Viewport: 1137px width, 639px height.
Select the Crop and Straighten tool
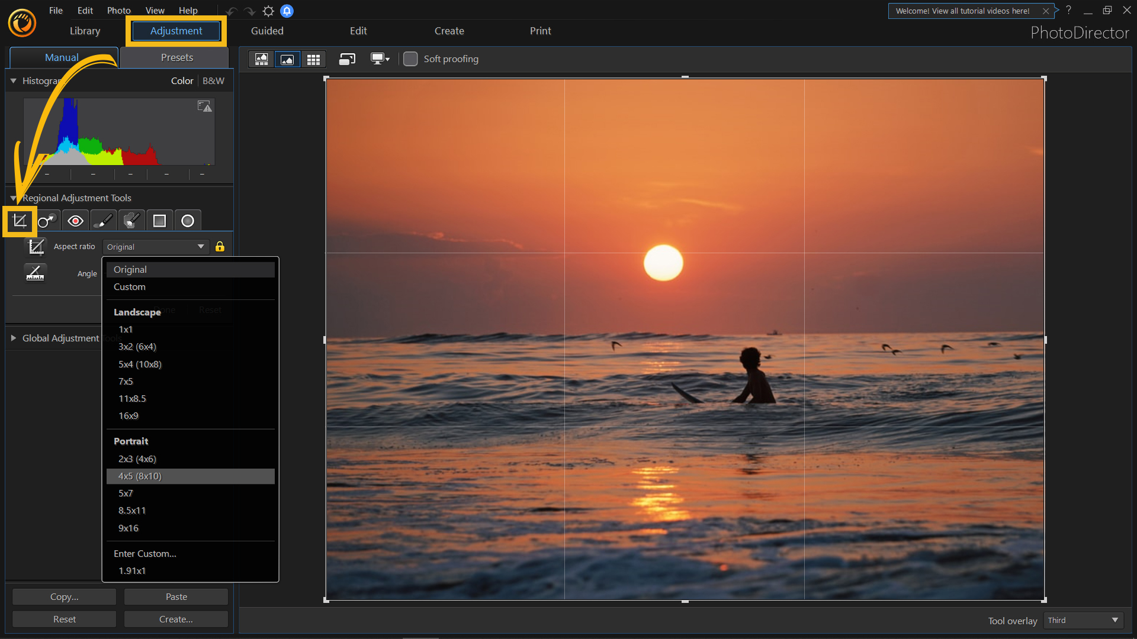pyautogui.click(x=20, y=221)
